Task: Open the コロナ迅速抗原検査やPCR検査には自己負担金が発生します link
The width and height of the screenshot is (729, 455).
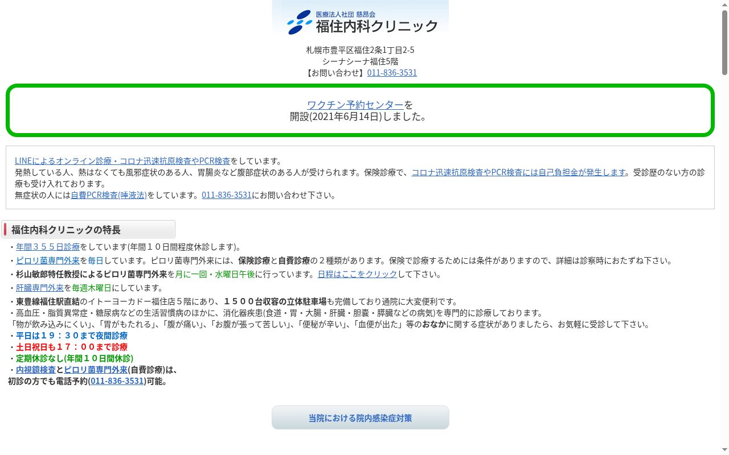Action: click(x=518, y=172)
